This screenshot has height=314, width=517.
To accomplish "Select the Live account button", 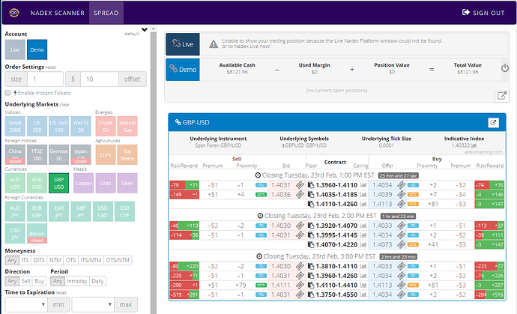I will pyautogui.click(x=14, y=49).
